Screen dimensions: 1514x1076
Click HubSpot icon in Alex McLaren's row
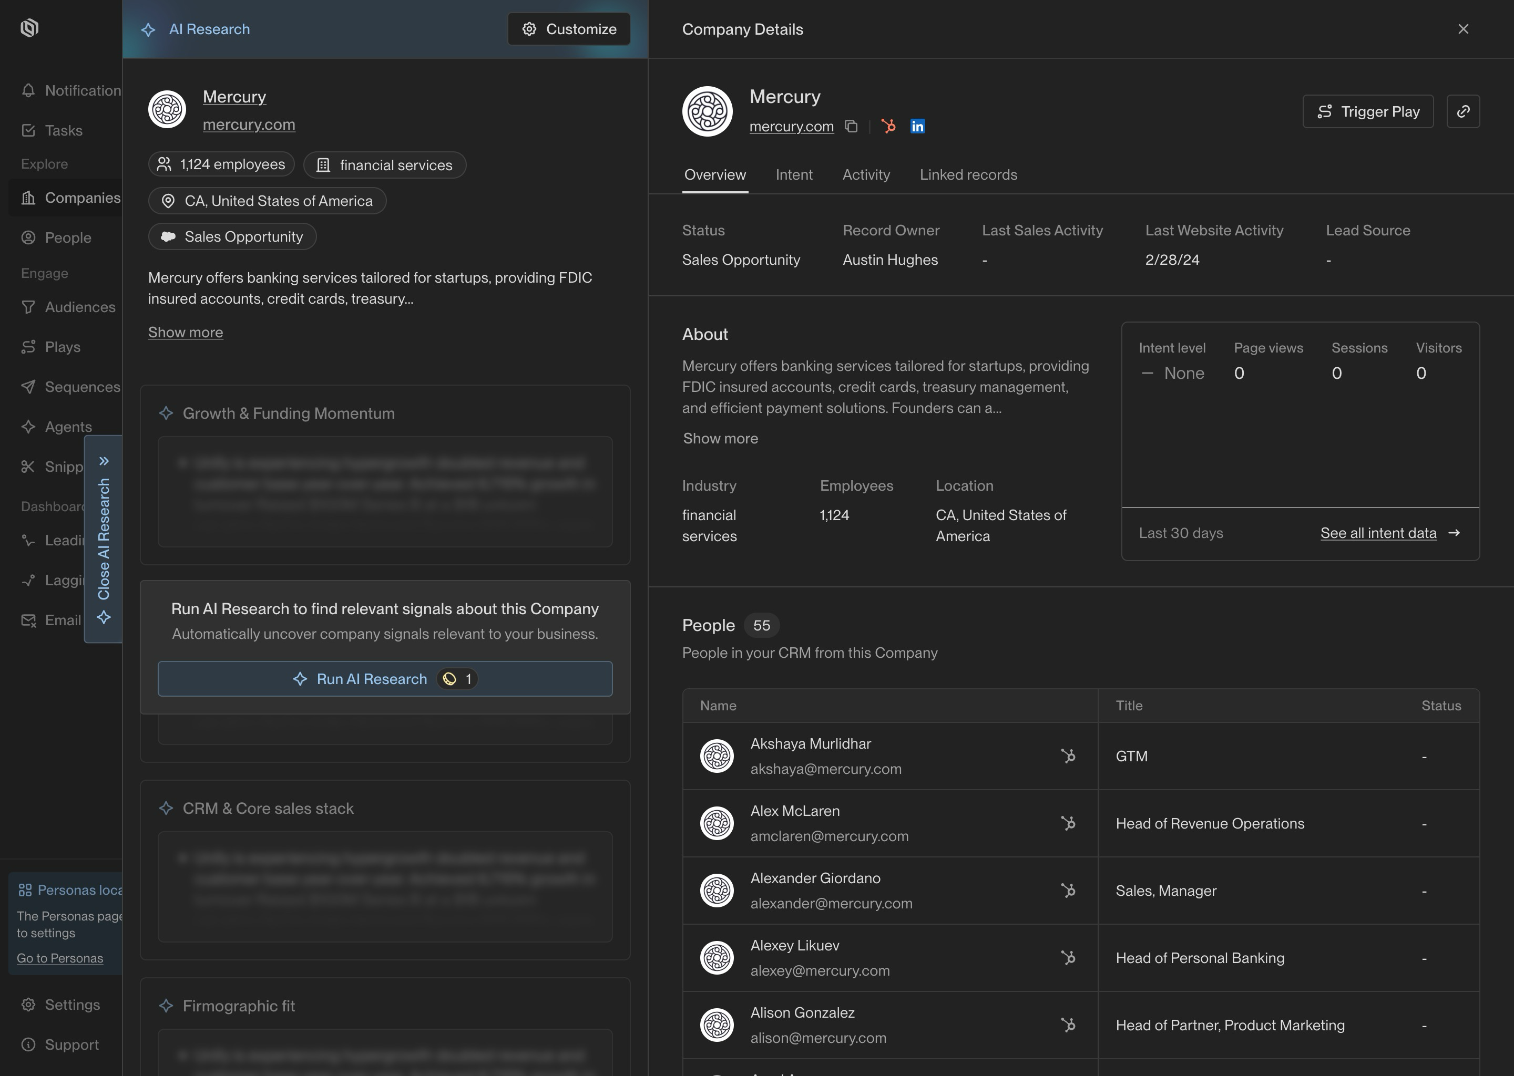pyautogui.click(x=1068, y=823)
